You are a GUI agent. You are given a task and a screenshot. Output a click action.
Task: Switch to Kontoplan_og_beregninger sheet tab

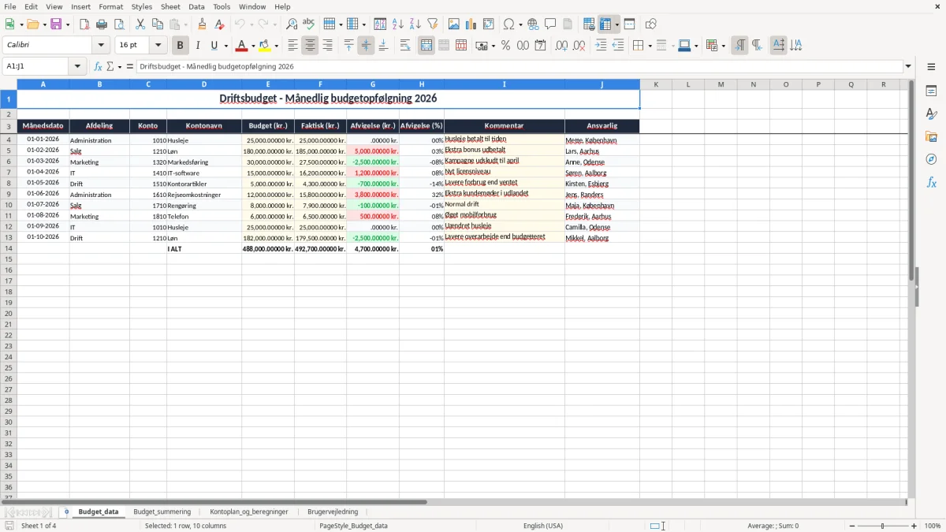coord(248,512)
